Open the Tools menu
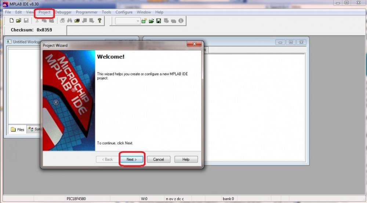 [106, 12]
